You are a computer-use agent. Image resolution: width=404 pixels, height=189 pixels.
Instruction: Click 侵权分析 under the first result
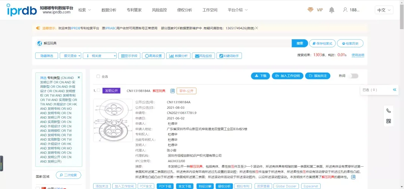tap(224, 186)
